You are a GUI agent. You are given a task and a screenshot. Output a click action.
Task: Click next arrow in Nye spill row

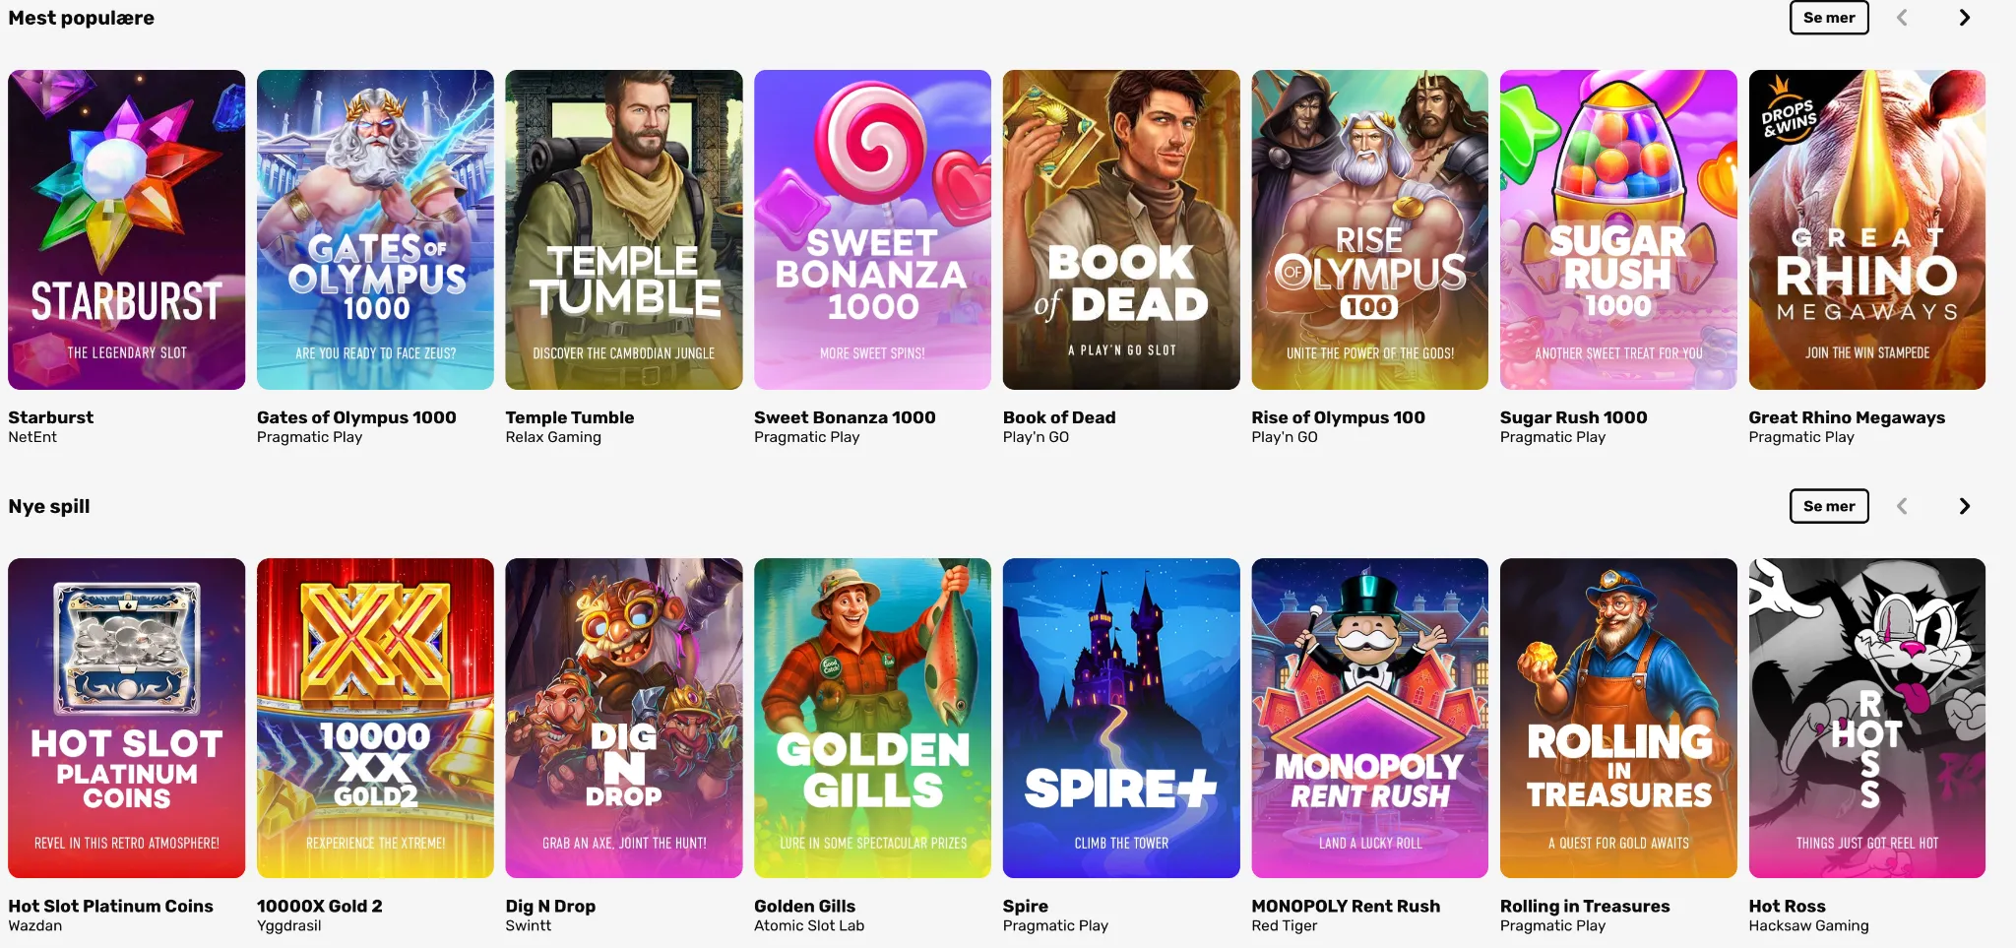tap(1964, 506)
